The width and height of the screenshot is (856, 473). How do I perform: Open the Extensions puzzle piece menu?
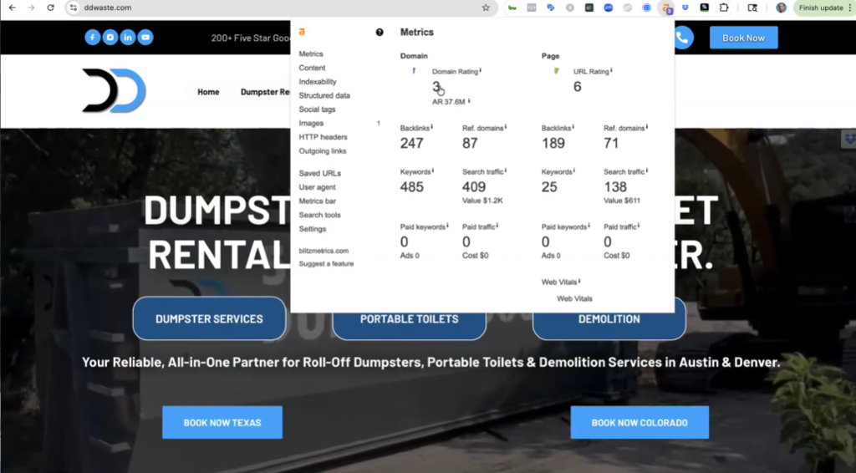[724, 8]
